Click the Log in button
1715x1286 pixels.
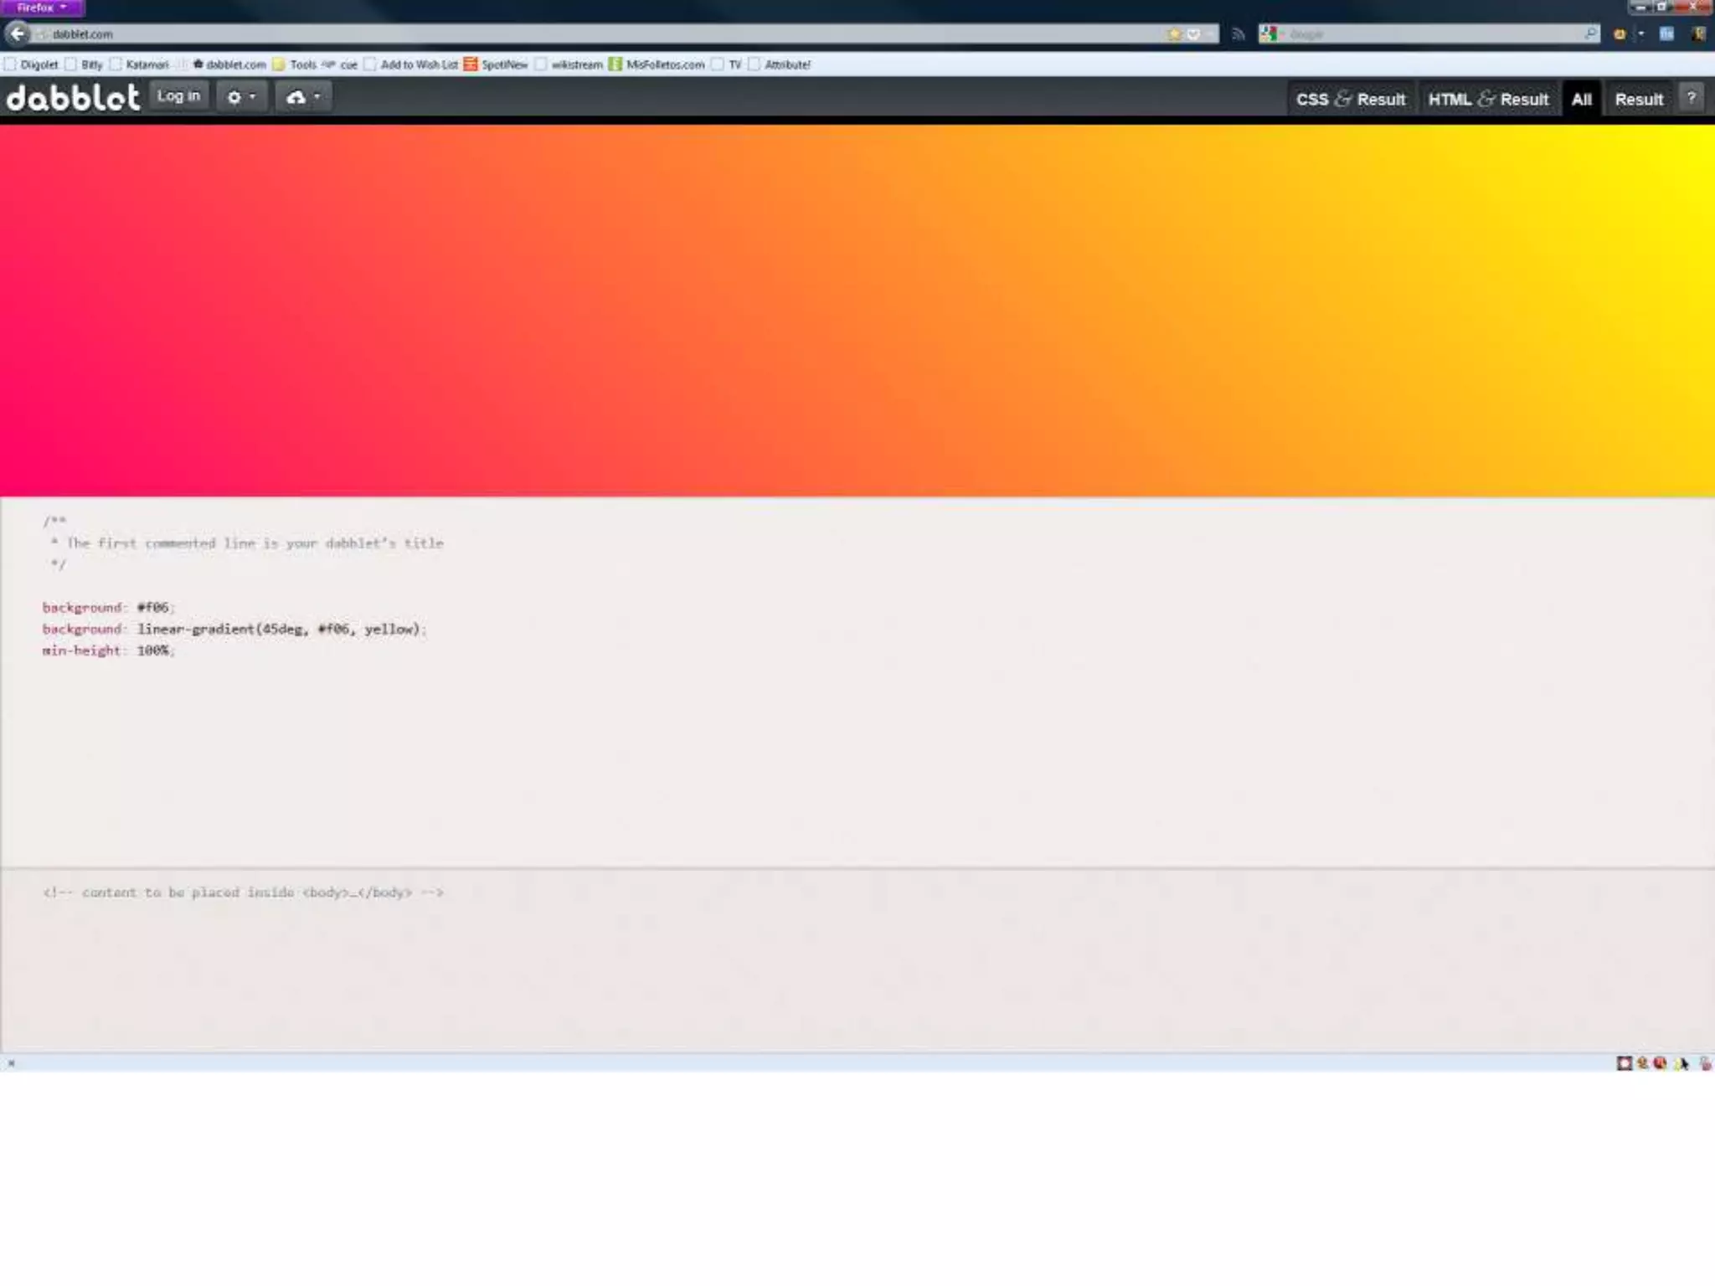point(178,96)
